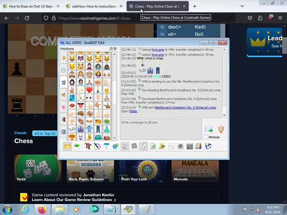The height and width of the screenshot is (215, 287).
Task: Click the blue filter icon in BeeBEEP toolbar
Action: tap(106, 146)
